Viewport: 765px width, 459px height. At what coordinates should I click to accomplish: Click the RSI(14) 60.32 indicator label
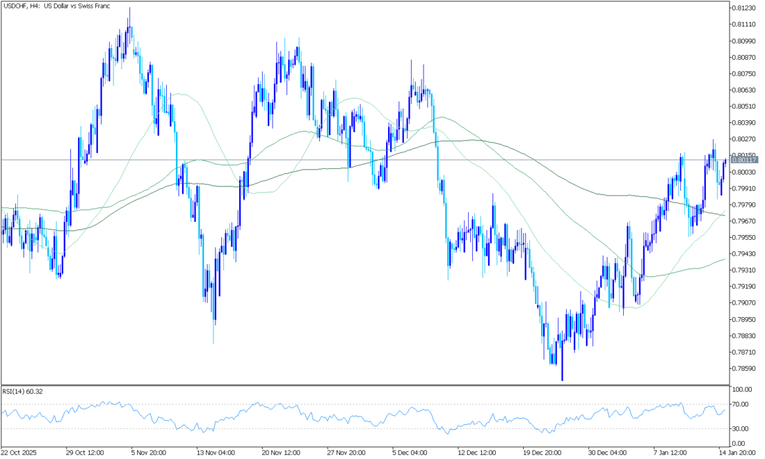pyautogui.click(x=24, y=392)
